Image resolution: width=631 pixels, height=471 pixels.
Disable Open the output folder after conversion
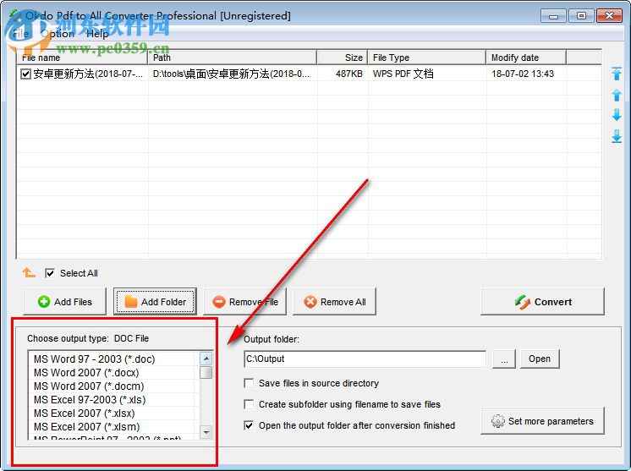(249, 425)
